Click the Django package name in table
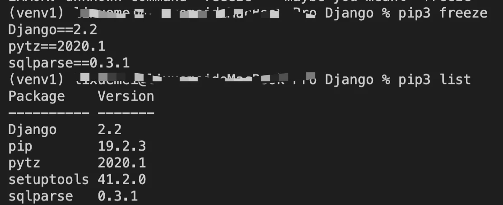Viewport: 503px width, 205px height. click(x=33, y=130)
